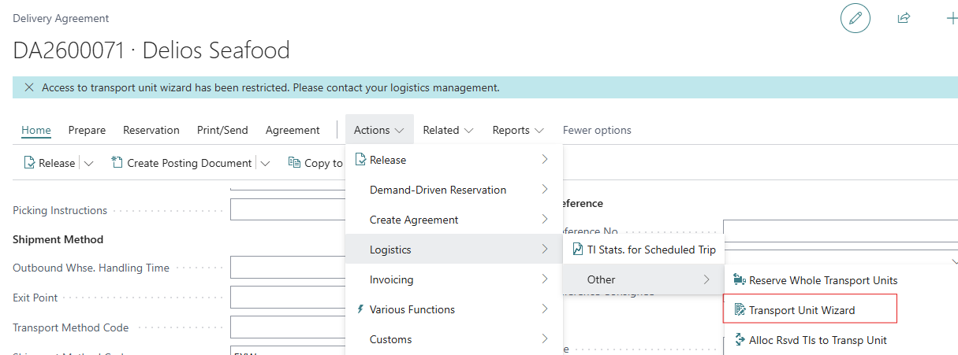Expand the Logistics submenu chevron

point(544,250)
